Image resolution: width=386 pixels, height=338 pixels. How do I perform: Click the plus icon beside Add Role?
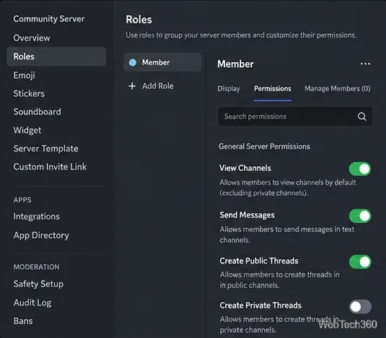point(132,86)
